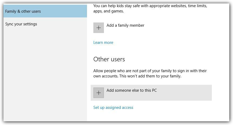
Task: Click the gray plus tile under Other users
Action: coord(99,93)
